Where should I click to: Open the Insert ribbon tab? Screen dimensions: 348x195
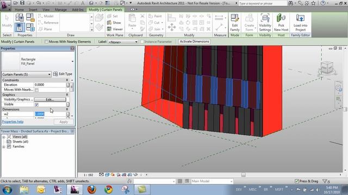[33, 10]
